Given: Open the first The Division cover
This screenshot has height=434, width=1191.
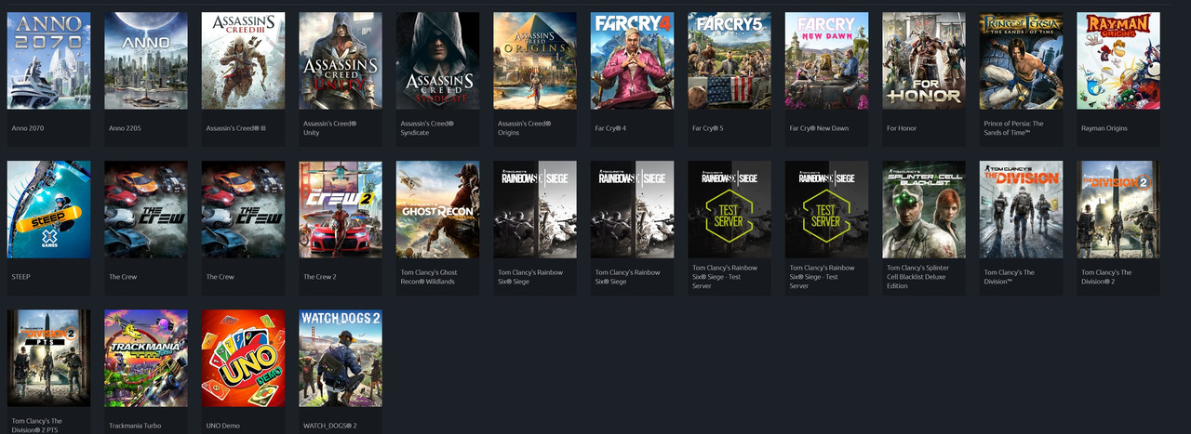Looking at the screenshot, I should point(1022,209).
